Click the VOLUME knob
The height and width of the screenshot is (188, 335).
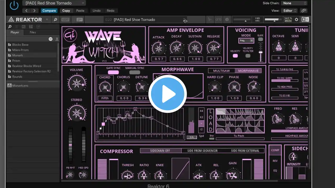pyautogui.click(x=77, y=83)
